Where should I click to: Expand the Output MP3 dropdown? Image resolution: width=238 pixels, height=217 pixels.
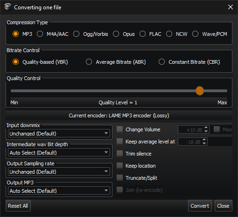pyautogui.click(x=59, y=190)
